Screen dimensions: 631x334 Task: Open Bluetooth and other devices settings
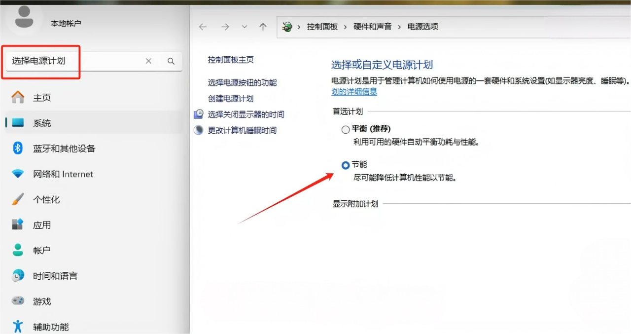coord(64,148)
